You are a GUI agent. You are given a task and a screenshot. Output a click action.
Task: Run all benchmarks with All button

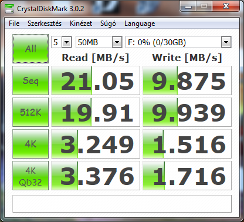(30, 49)
